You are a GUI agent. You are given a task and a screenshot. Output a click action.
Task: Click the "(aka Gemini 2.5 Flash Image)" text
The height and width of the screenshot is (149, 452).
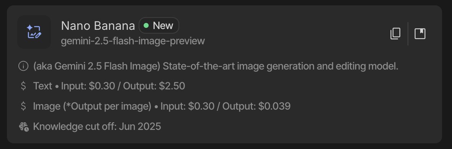[x=97, y=66]
